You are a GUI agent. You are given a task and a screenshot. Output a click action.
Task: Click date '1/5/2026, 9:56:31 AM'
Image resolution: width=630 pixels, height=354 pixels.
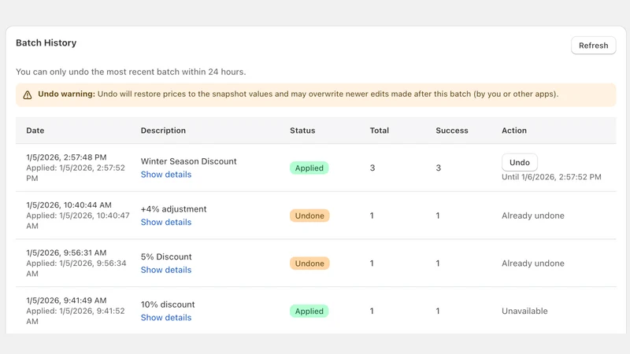coord(66,253)
